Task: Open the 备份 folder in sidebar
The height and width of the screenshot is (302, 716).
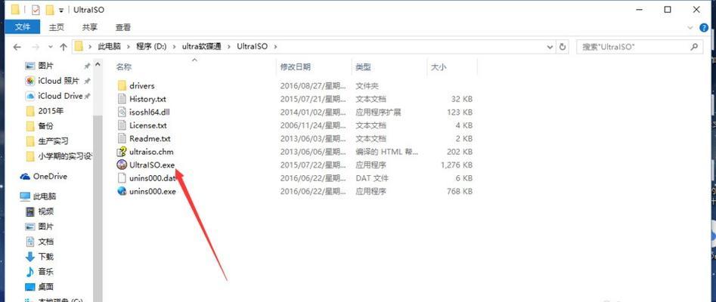Action: 45,126
